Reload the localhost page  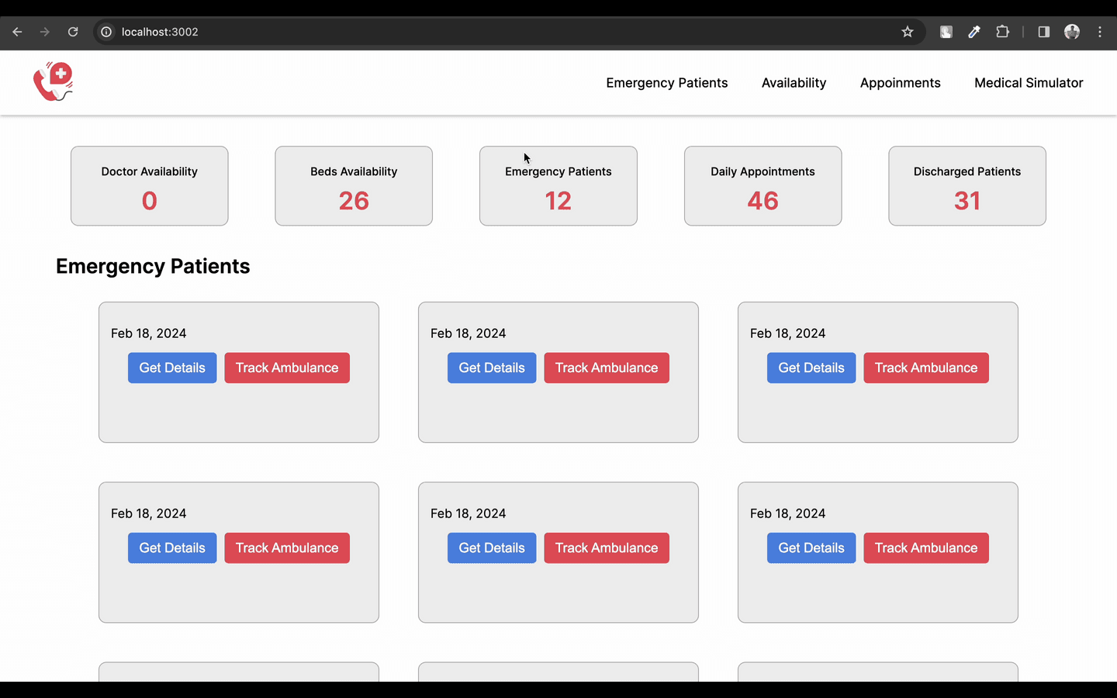click(73, 32)
